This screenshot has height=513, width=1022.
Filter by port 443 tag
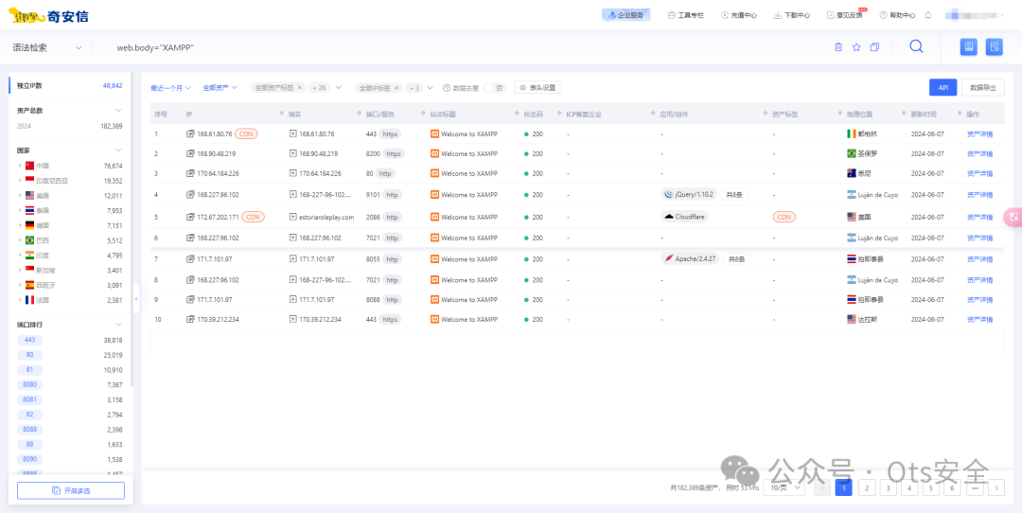coord(30,340)
